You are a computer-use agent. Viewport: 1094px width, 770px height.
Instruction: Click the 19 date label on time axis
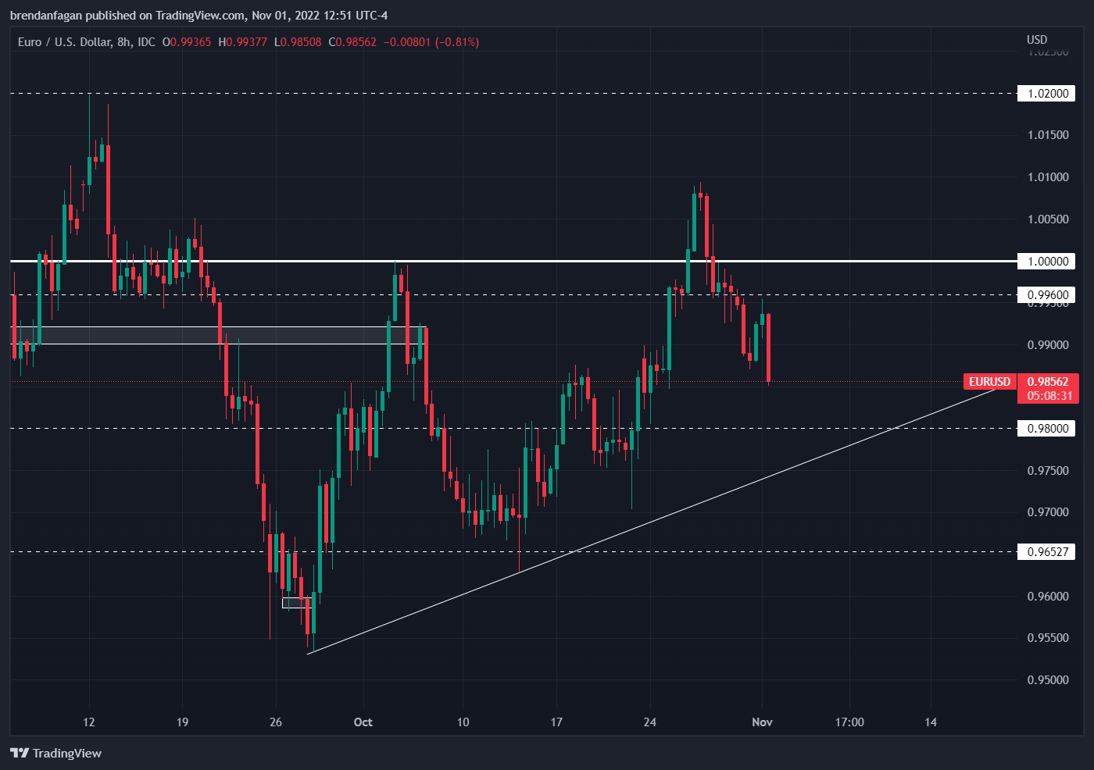(182, 722)
